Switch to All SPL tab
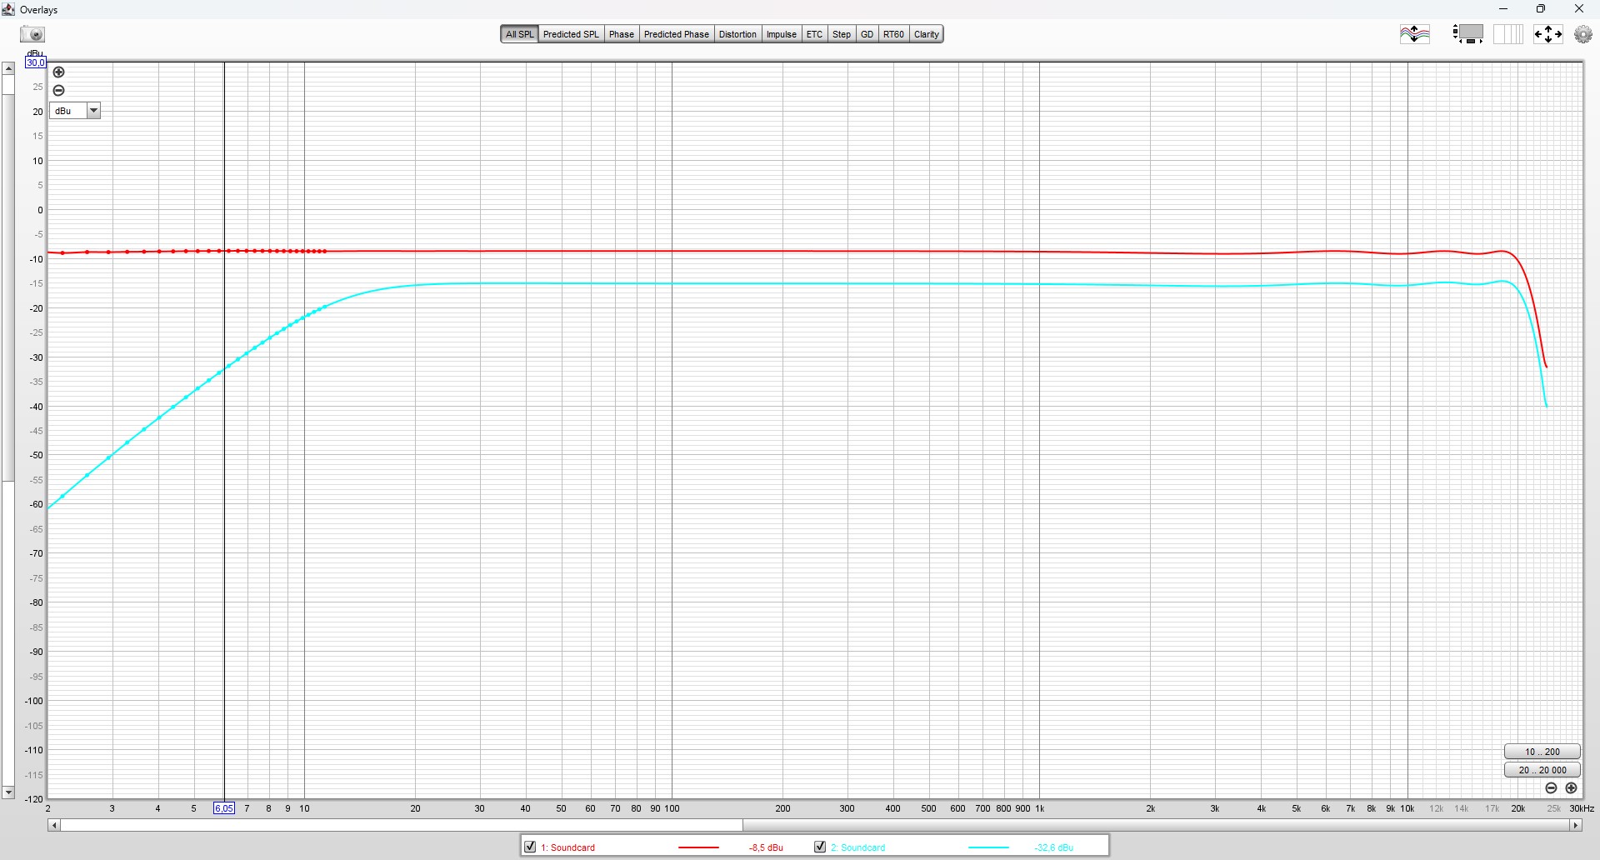This screenshot has width=1600, height=860. [519, 34]
